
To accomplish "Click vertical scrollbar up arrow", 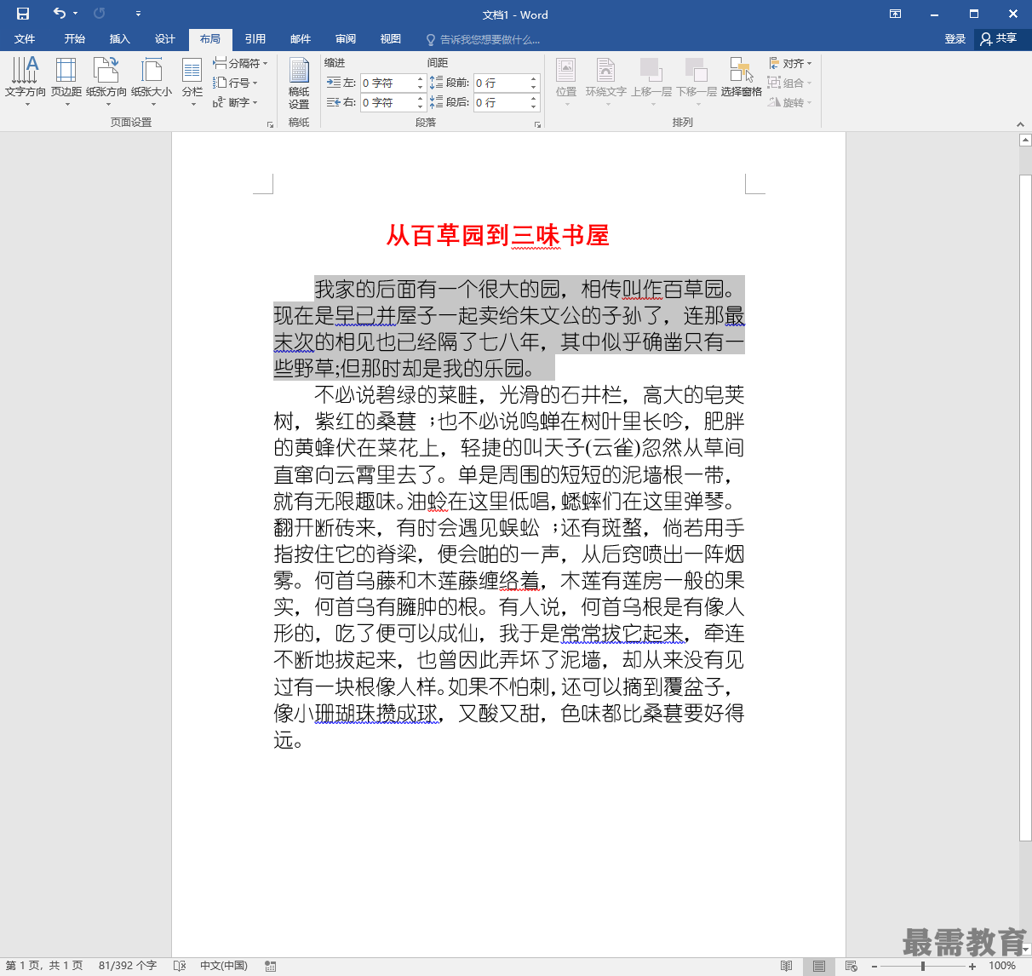I will click(1025, 140).
